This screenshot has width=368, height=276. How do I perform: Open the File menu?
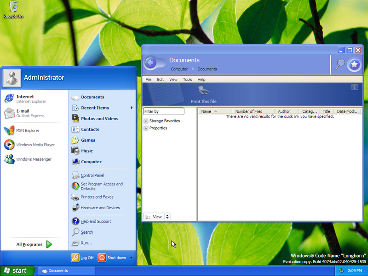pos(148,79)
